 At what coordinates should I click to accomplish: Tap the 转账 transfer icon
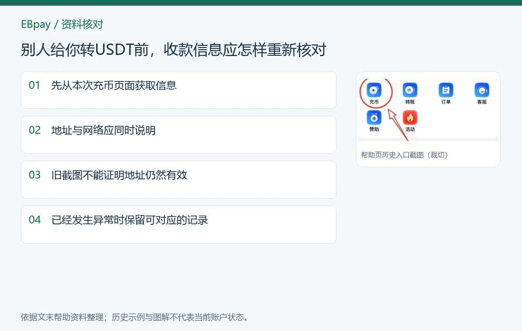click(410, 90)
